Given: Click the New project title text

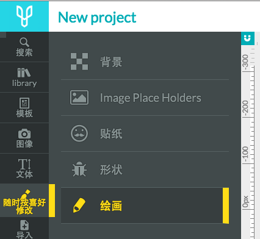Looking at the screenshot, I should [x=97, y=18].
